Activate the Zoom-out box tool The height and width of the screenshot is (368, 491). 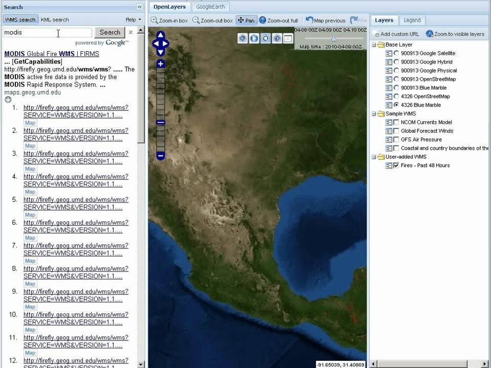point(213,20)
